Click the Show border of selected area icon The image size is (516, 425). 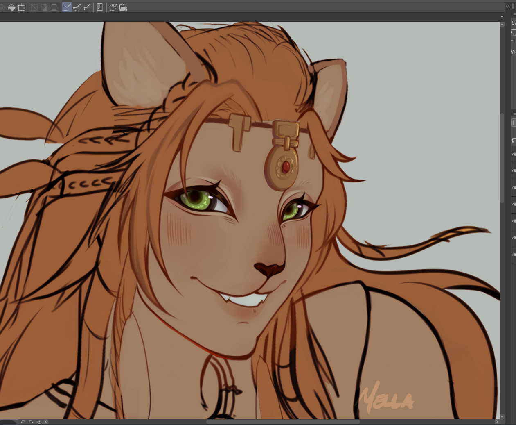pyautogui.click(x=54, y=7)
